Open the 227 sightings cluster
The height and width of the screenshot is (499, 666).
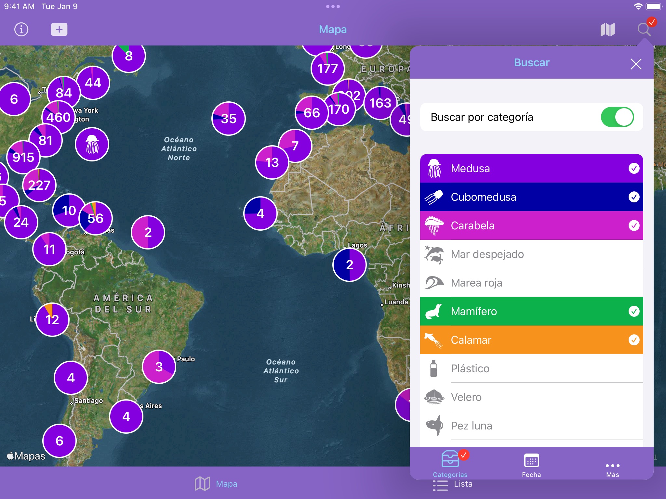click(39, 185)
